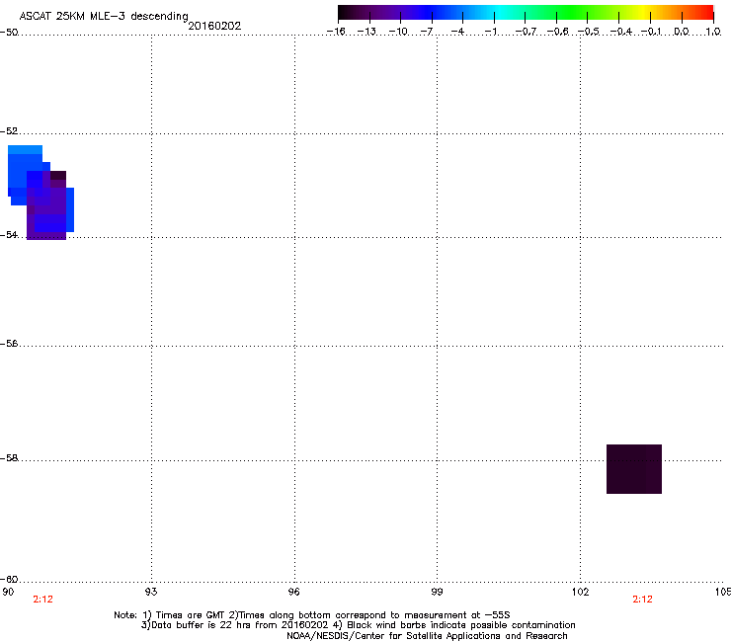Click the 96 longitude label

coord(293,592)
